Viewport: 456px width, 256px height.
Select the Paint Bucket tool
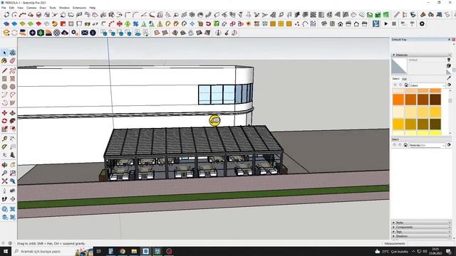(4, 60)
